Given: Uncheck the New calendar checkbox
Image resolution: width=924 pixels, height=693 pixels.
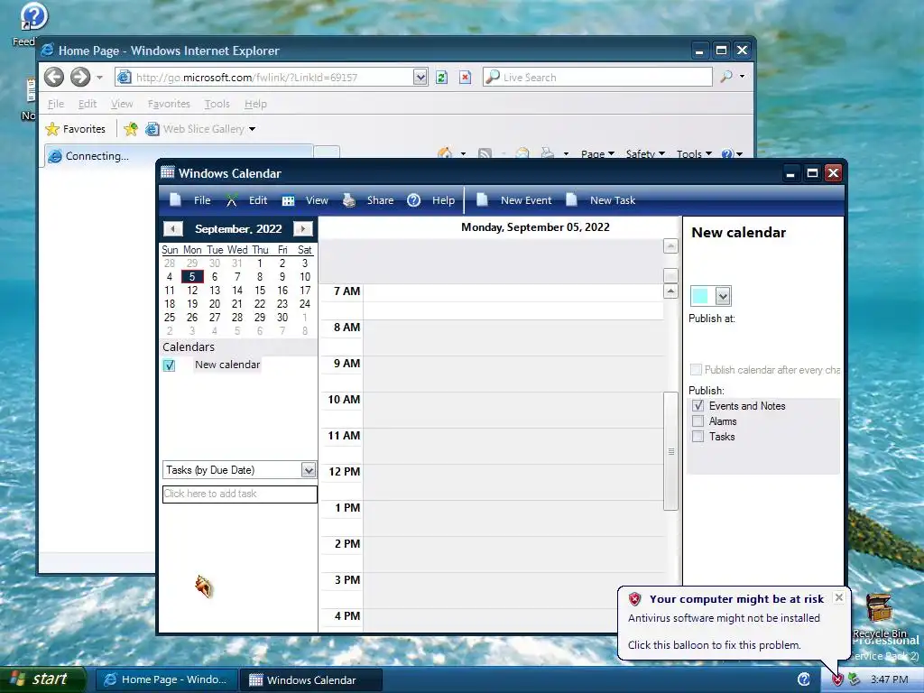Looking at the screenshot, I should click(x=169, y=365).
